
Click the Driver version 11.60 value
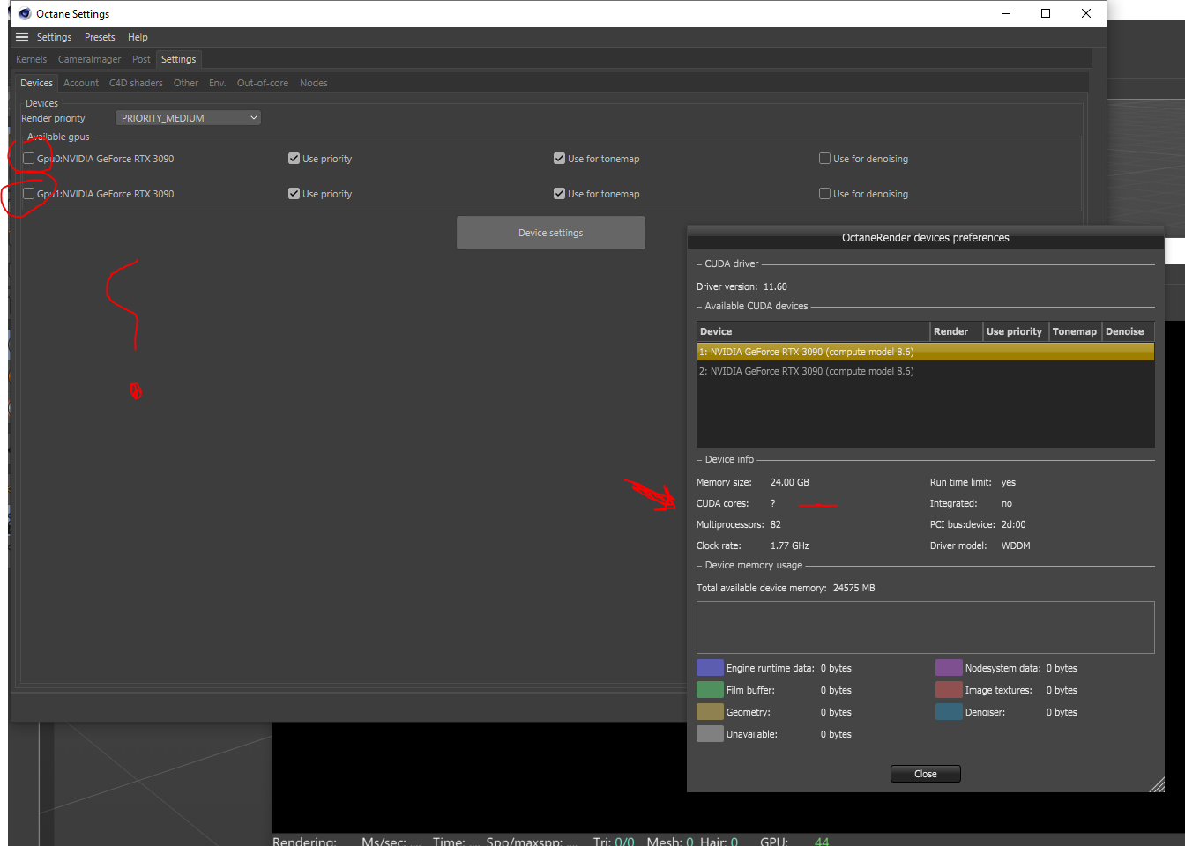coord(775,286)
